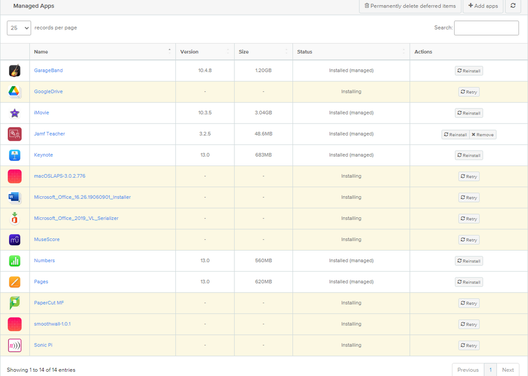The height and width of the screenshot is (376, 528).
Task: Retry MuseScore installation
Action: point(469,240)
